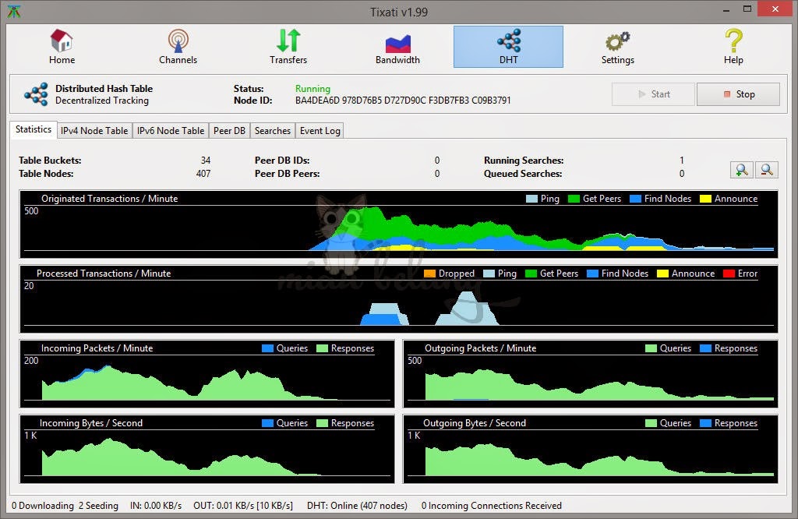
Task: Select the DHT toolbar button
Action: click(508, 47)
